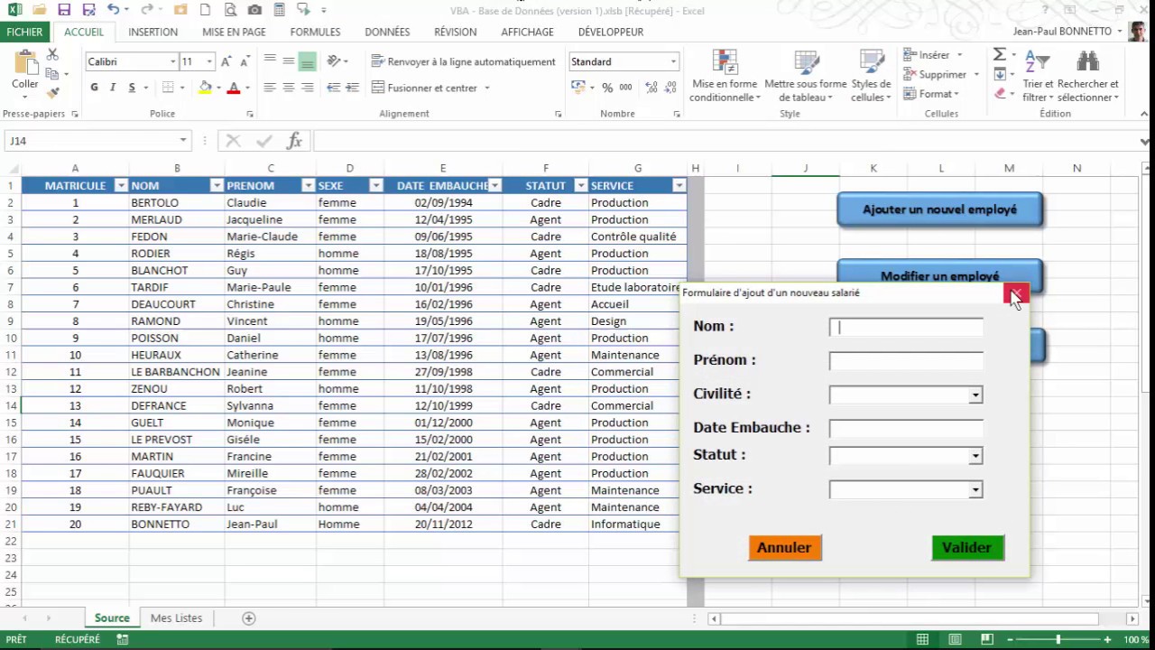Switch to the FORMULES tab
This screenshot has width=1155, height=650.
315,32
